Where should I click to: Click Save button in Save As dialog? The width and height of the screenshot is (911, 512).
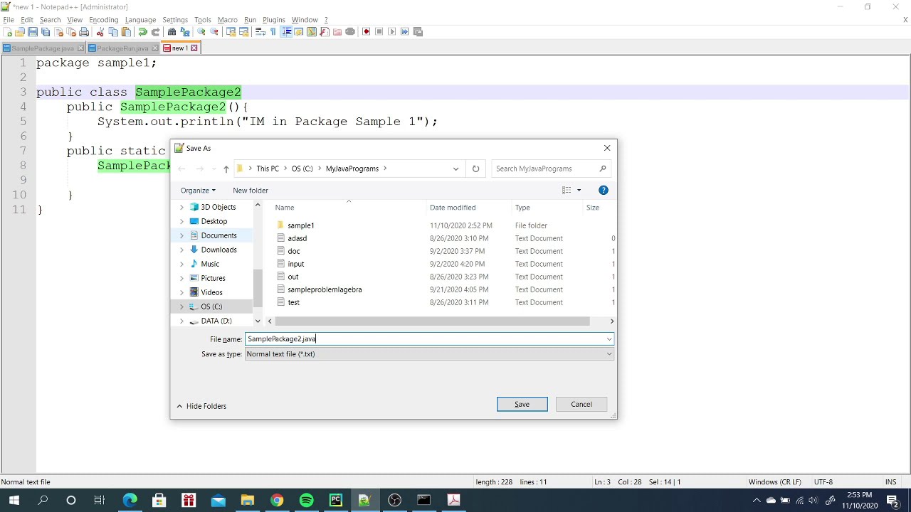pos(522,404)
